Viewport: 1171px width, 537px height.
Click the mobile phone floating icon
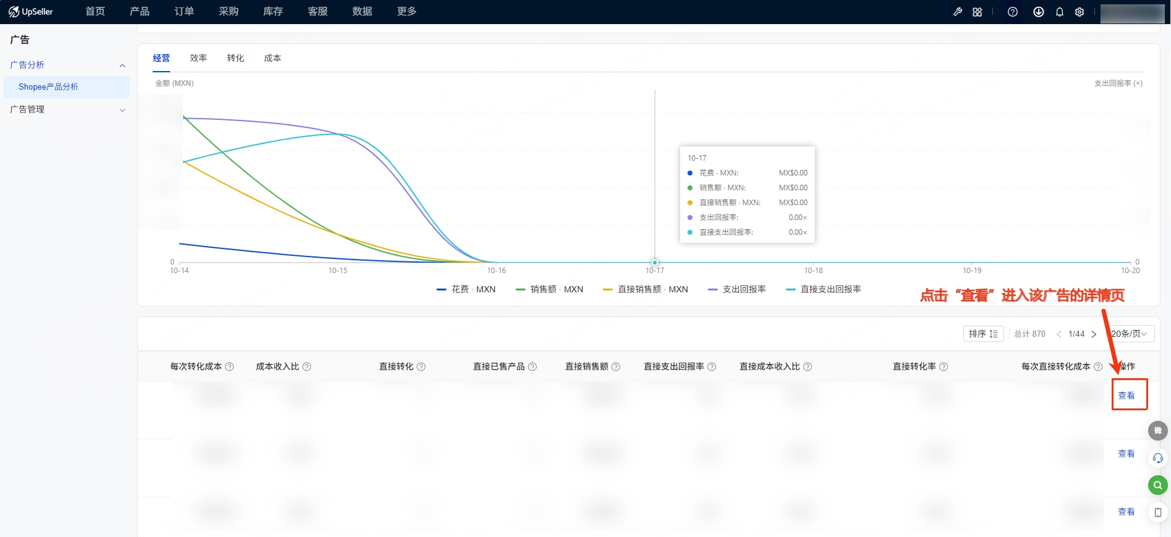pyautogui.click(x=1158, y=512)
